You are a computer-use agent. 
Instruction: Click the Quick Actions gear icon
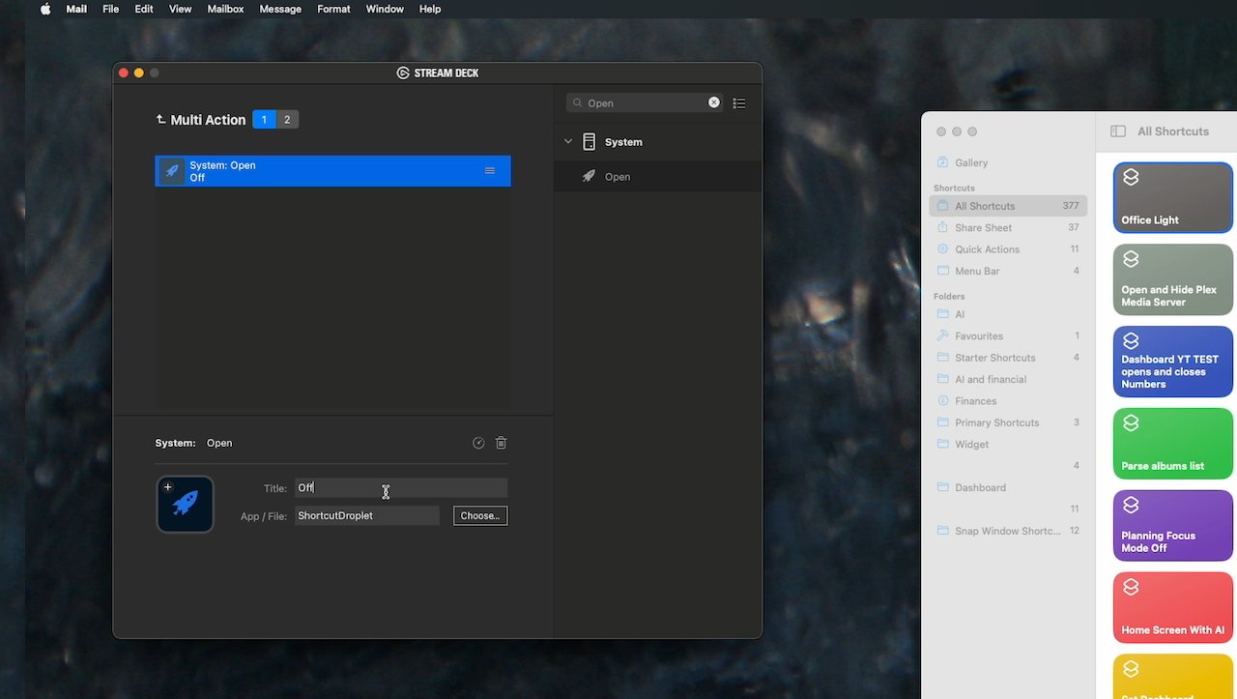[943, 249]
